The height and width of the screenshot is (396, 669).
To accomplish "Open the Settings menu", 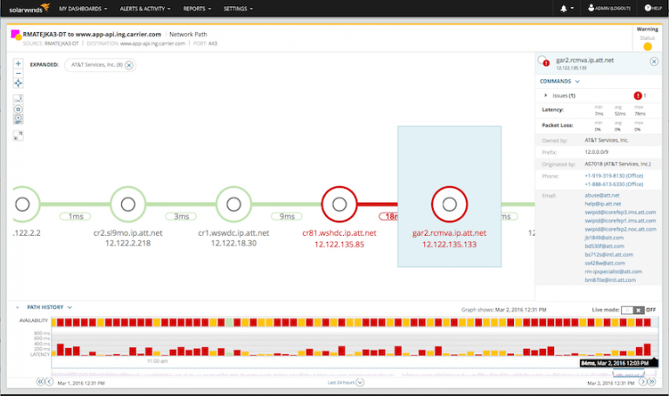I will tap(238, 9).
